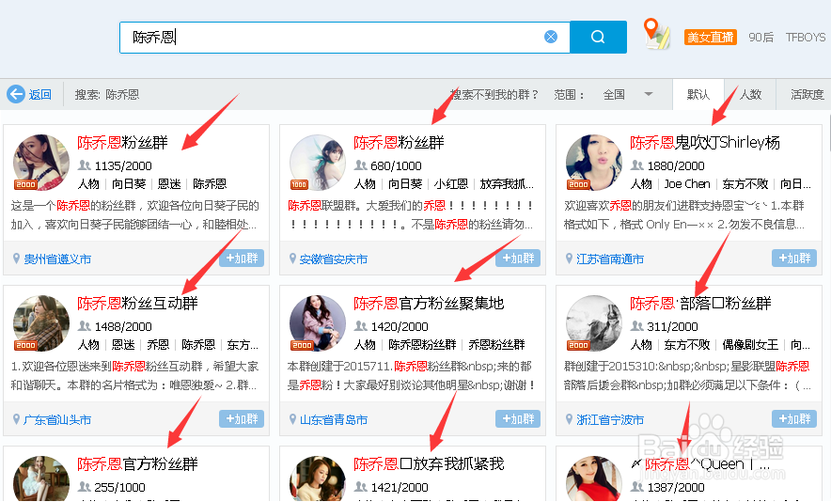
Task: Open avatar of 陈乔恩粉丝互动群
Action: point(40,322)
